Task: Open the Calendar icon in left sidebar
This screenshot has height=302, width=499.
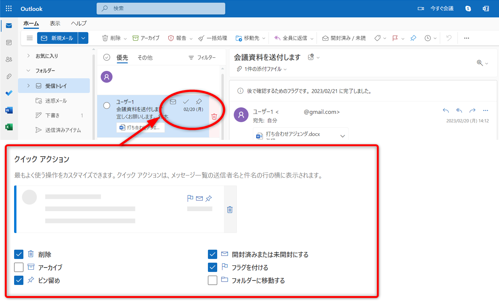Action: (9, 43)
